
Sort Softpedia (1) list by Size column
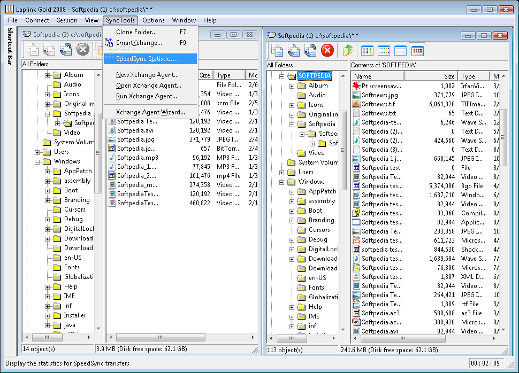(x=431, y=76)
